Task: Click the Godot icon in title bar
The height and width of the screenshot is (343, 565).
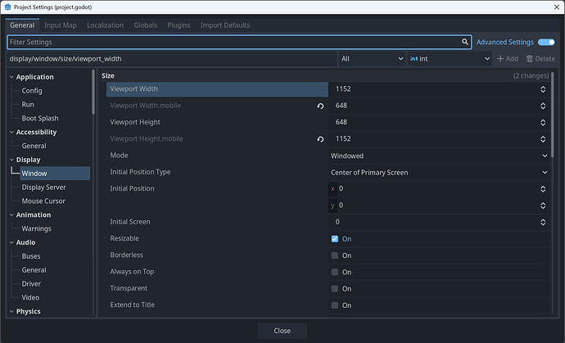Action: 7,7
